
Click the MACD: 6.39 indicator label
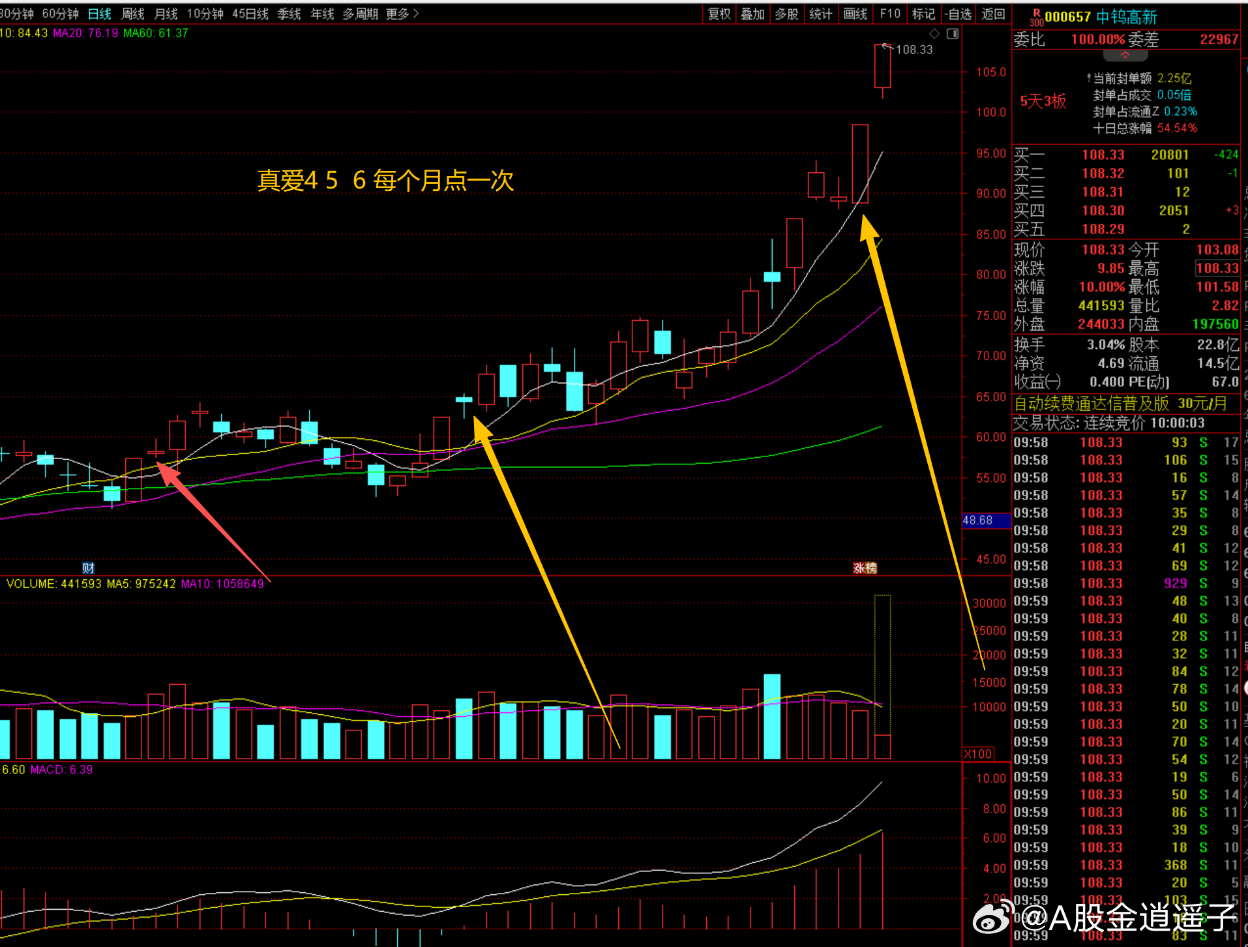(62, 770)
